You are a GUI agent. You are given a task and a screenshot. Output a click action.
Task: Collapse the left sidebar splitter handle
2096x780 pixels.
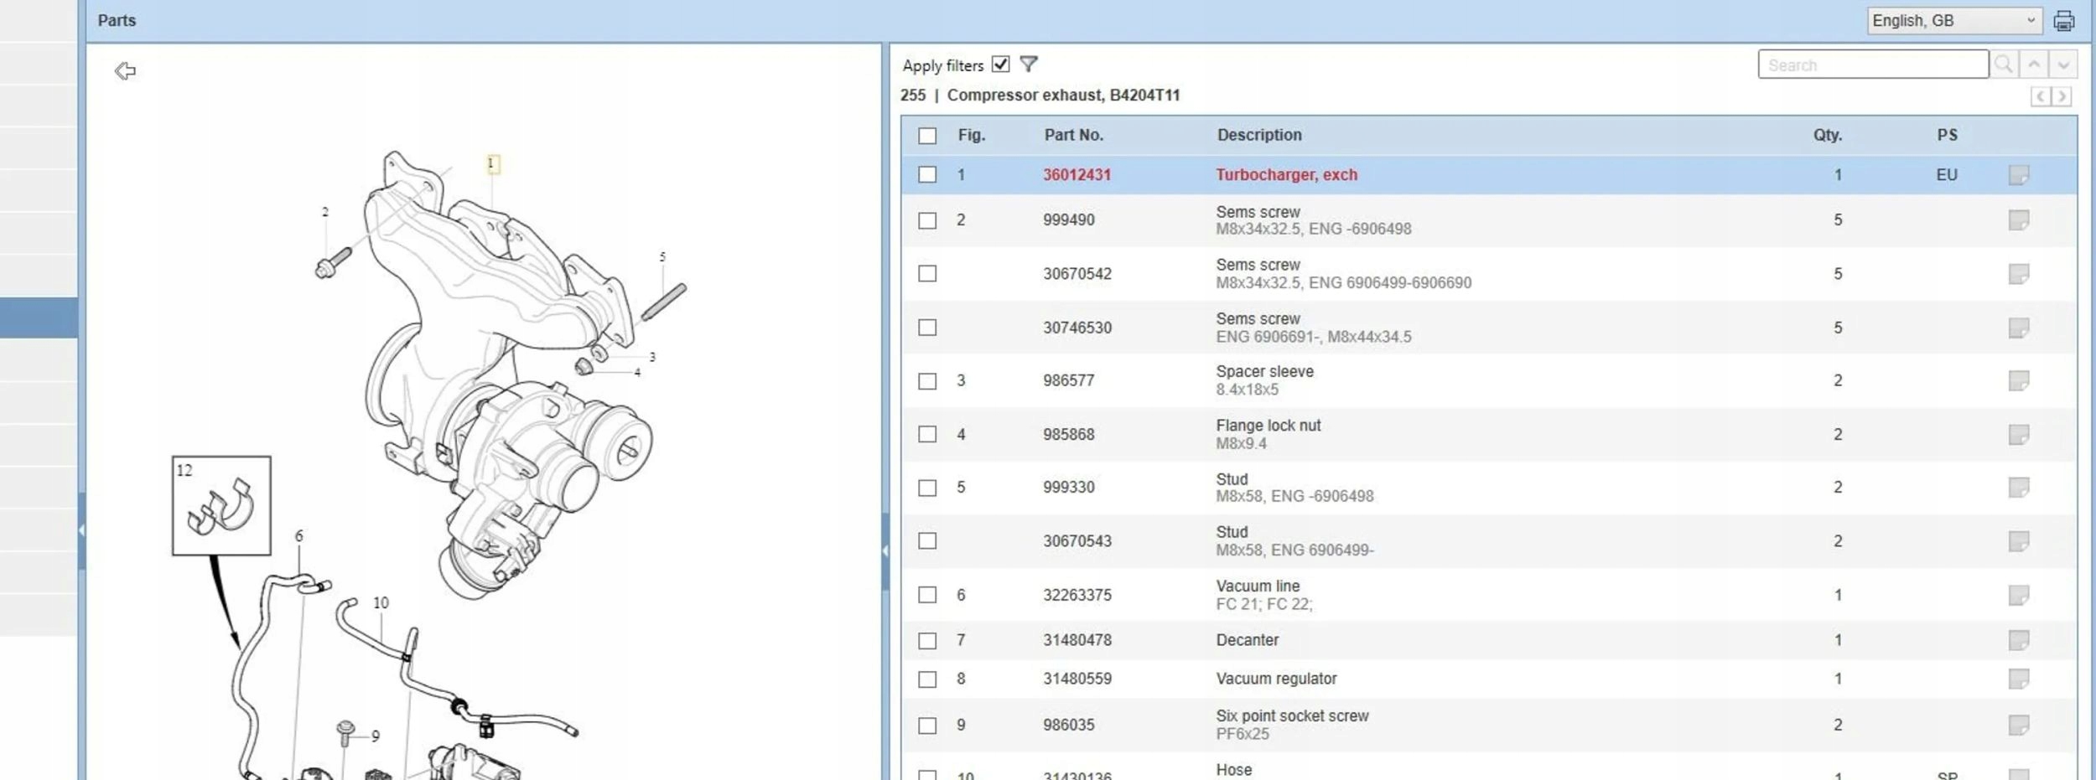click(x=81, y=530)
